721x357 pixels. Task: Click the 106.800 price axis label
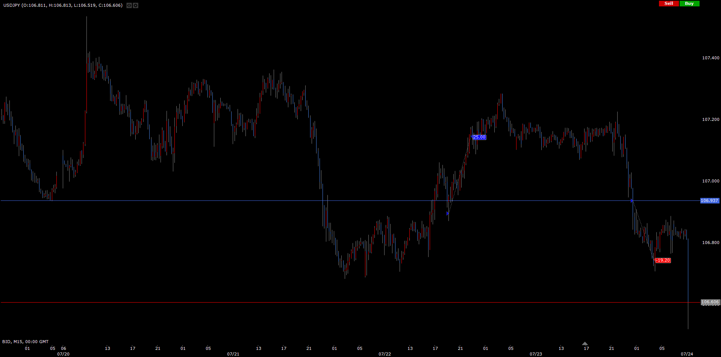(x=710, y=243)
